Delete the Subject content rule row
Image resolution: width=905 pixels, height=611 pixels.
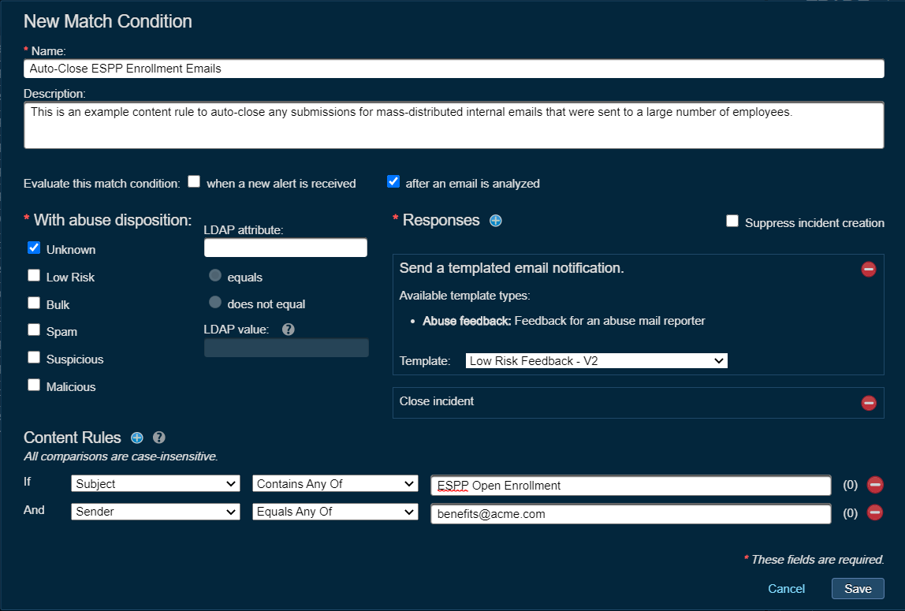pyautogui.click(x=874, y=486)
